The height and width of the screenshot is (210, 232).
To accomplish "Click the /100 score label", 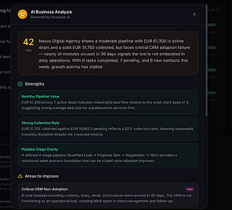I will (29, 51).
